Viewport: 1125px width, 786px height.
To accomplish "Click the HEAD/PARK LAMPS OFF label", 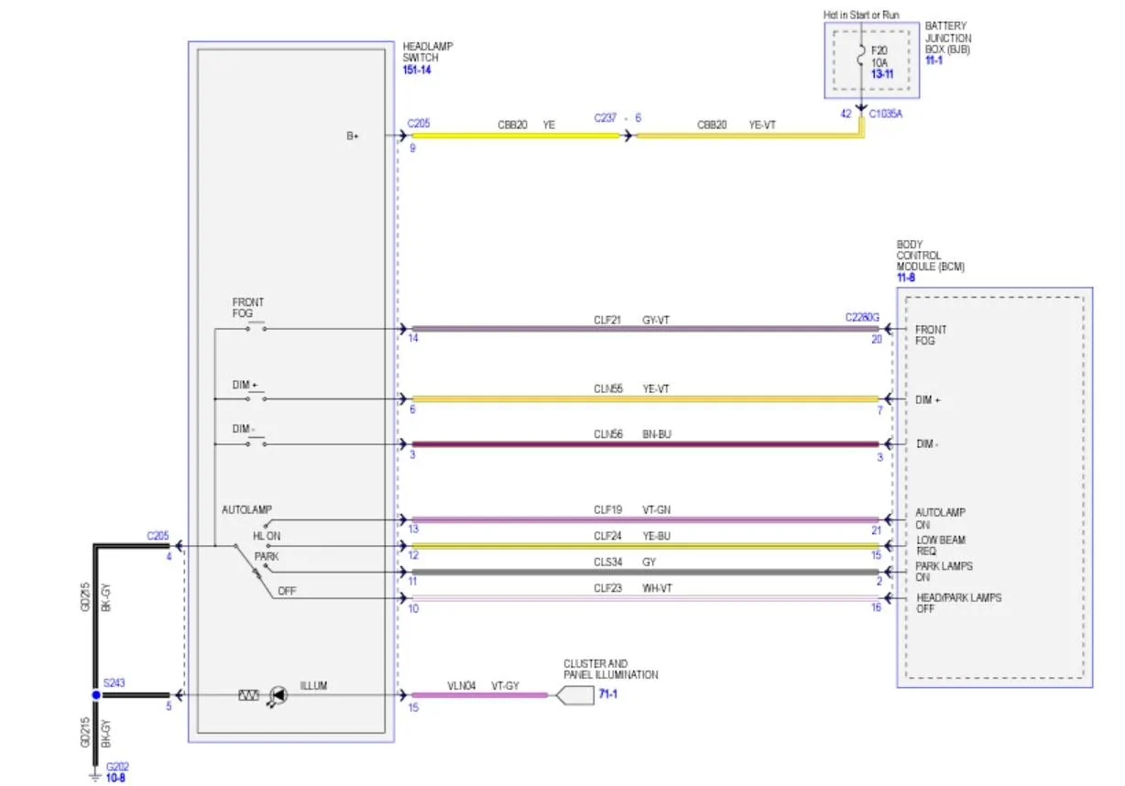I will 958,603.
